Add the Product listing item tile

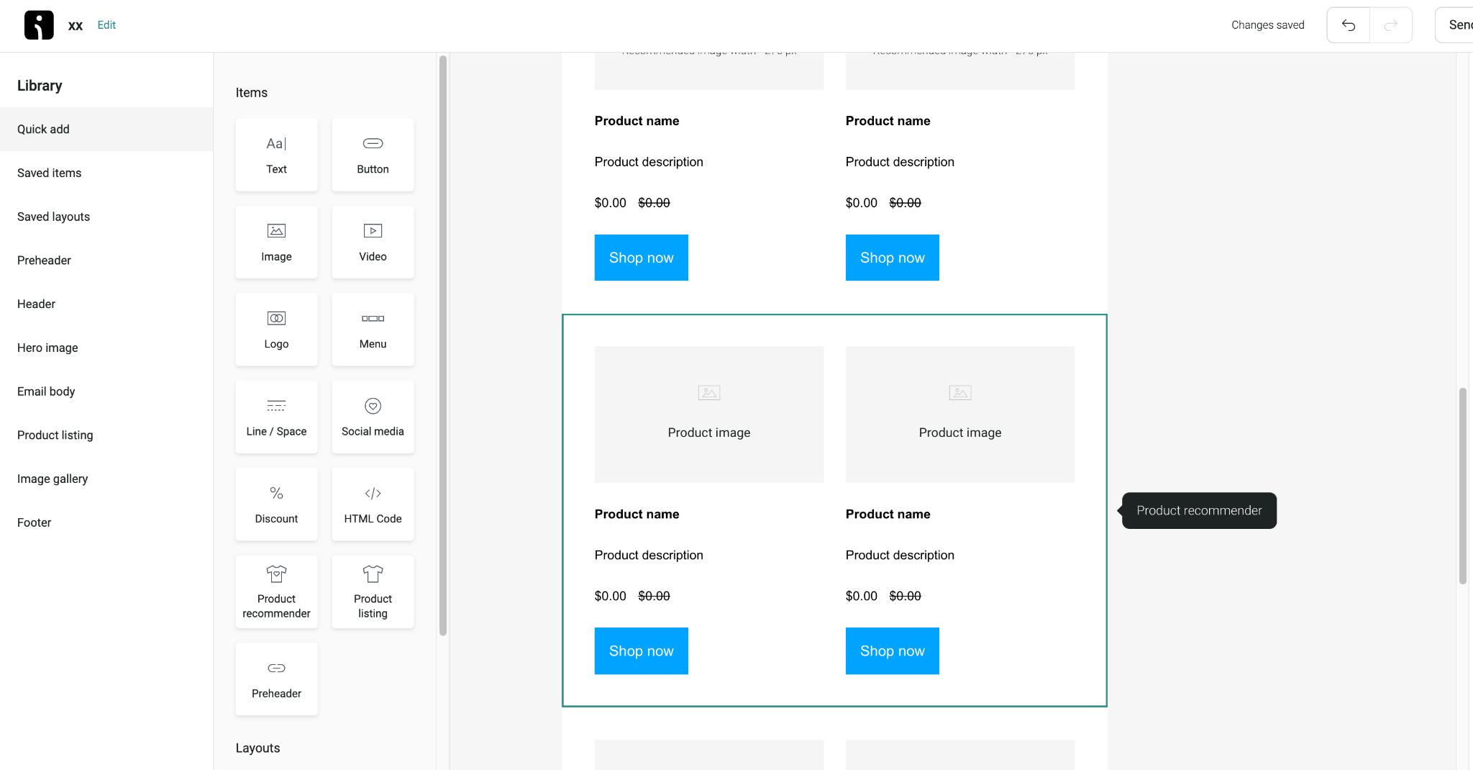pos(373,592)
